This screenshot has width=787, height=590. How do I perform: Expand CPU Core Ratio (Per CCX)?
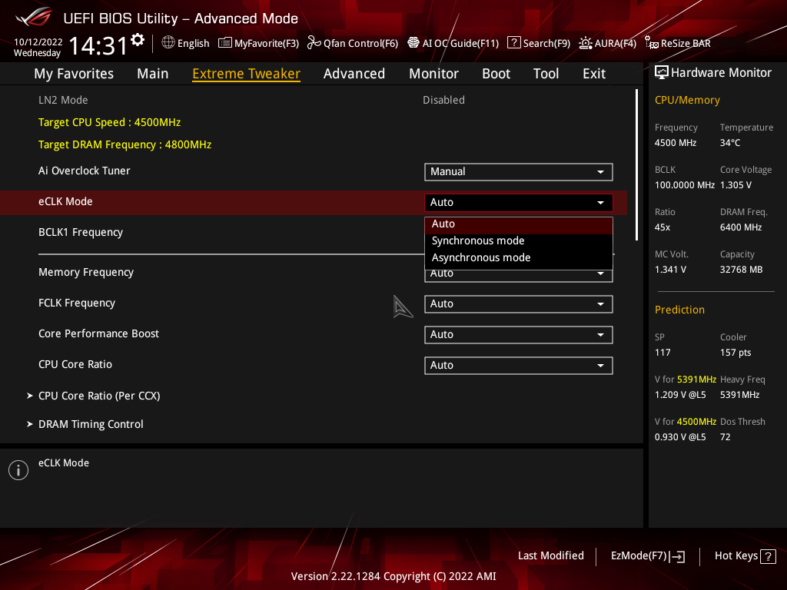(99, 396)
